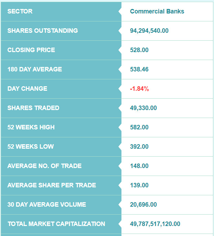The image size is (214, 236).
Task: Select the 49,787,517,120.00 market capitalization value
Action: 155,224
